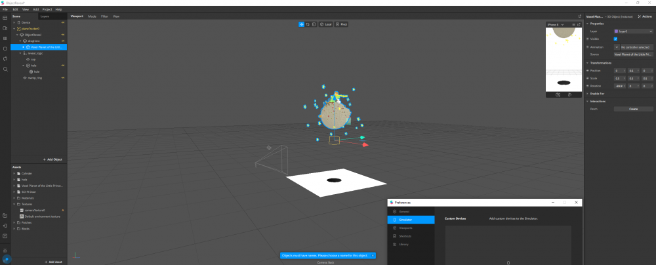Screen dimensions: 656x265
Task: Click the Create button for Patch
Action: 633,109
